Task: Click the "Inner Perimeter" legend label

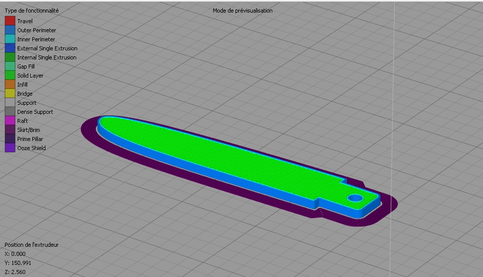Action: 36,39
